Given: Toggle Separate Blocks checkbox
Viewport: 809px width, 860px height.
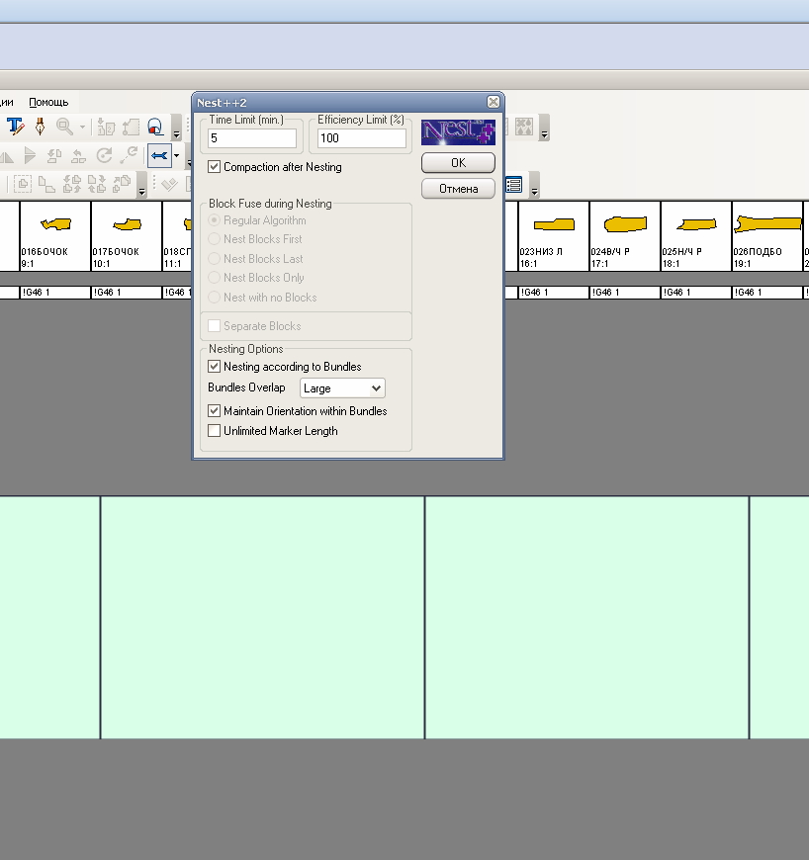Looking at the screenshot, I should pos(214,326).
